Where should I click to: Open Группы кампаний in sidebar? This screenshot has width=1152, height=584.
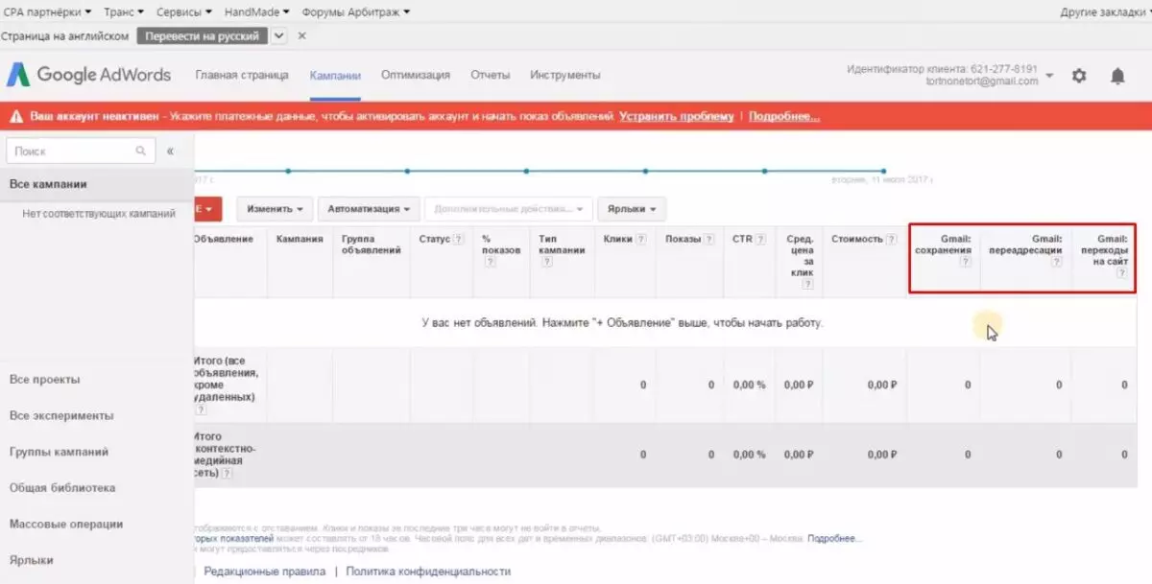coord(59,452)
